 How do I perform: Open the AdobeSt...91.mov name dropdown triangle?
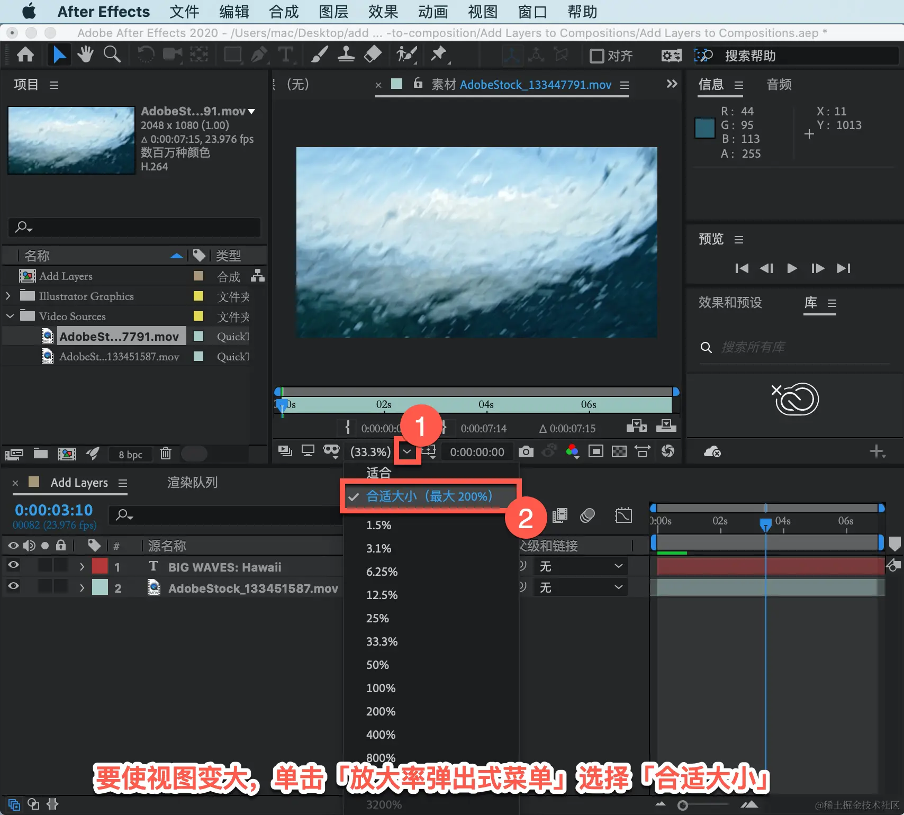pos(251,112)
